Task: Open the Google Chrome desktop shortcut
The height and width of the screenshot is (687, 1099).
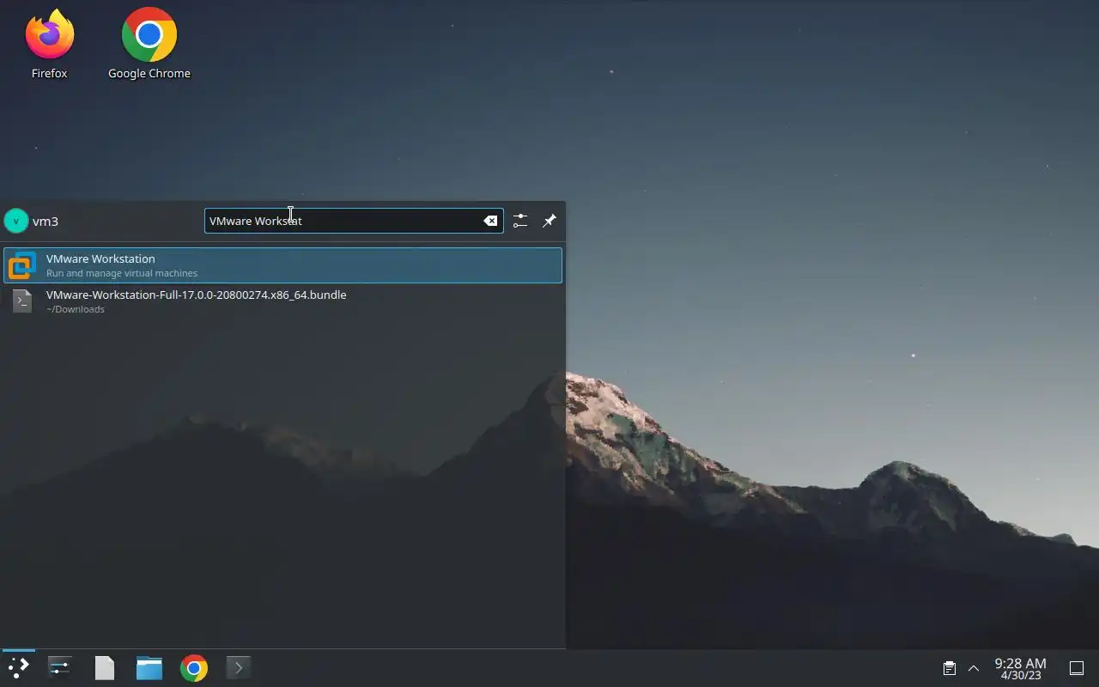Action: pos(149,45)
